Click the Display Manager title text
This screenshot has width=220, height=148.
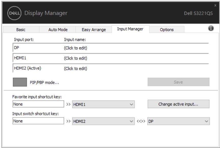tap(46, 13)
